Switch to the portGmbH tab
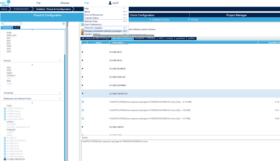280x161 pixels. coord(180,39)
